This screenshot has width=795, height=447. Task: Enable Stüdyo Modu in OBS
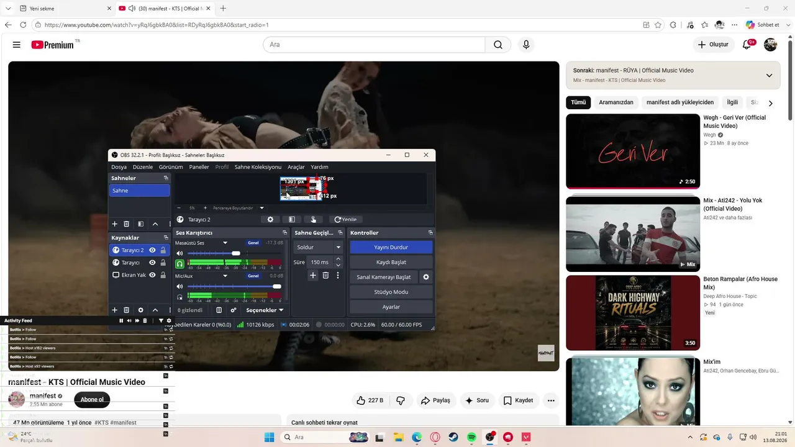tap(391, 292)
